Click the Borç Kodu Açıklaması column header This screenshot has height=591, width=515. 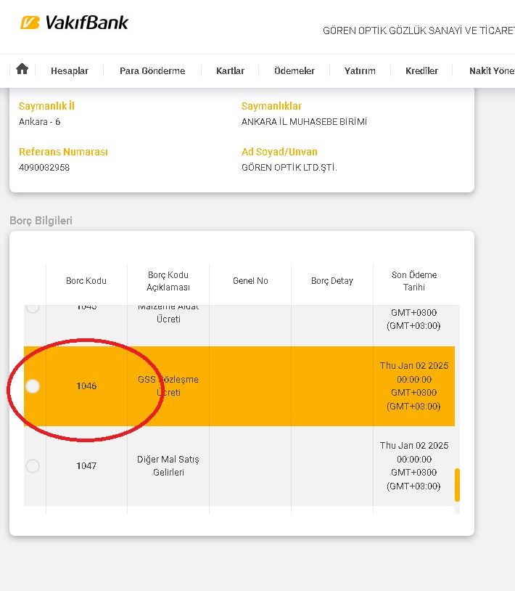coord(168,281)
